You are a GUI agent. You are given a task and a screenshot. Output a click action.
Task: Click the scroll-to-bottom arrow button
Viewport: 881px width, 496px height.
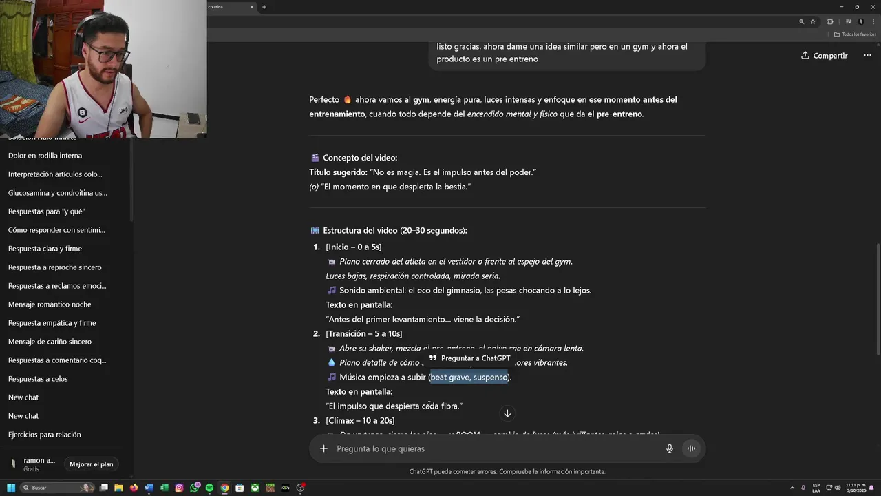507,413
